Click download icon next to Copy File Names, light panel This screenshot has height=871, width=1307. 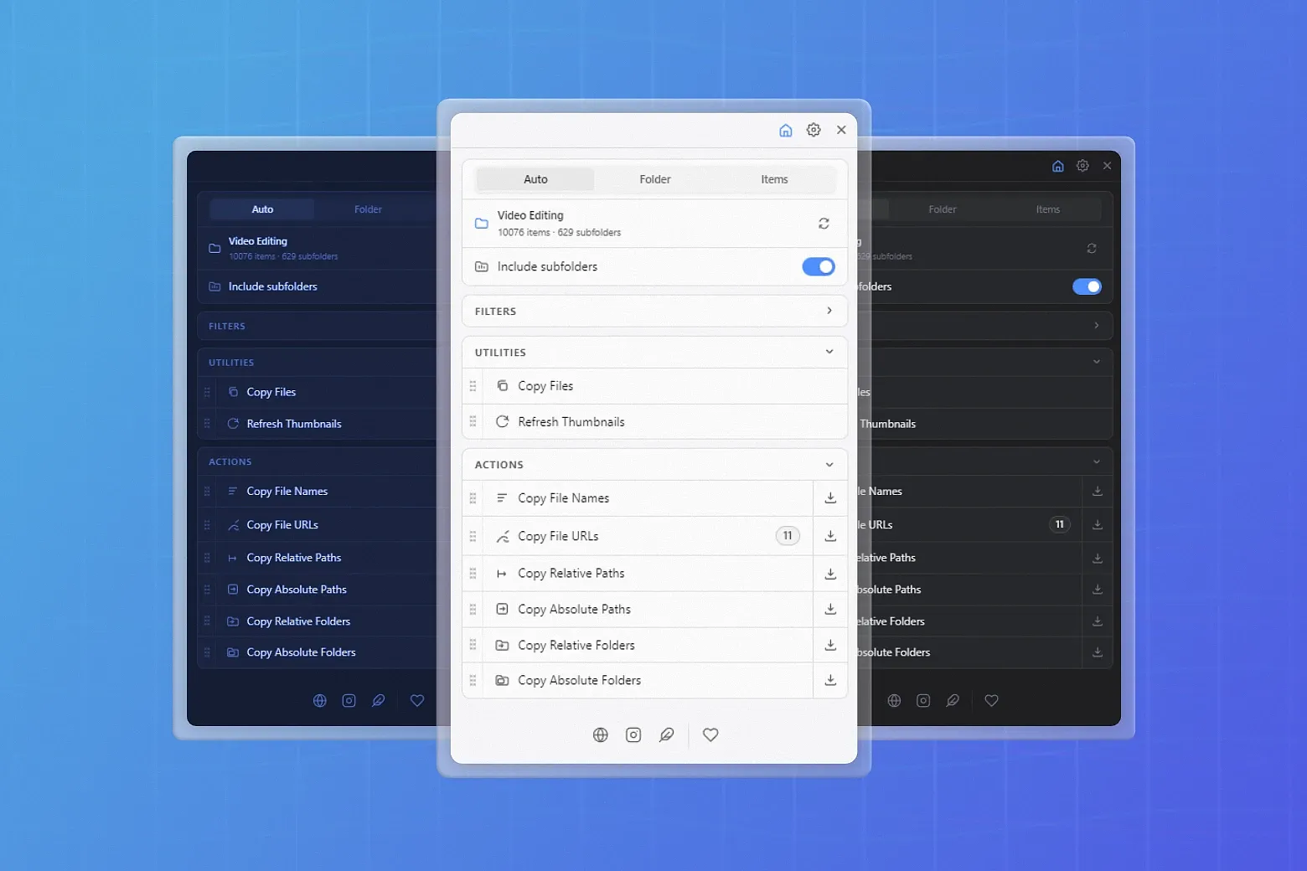[830, 498]
